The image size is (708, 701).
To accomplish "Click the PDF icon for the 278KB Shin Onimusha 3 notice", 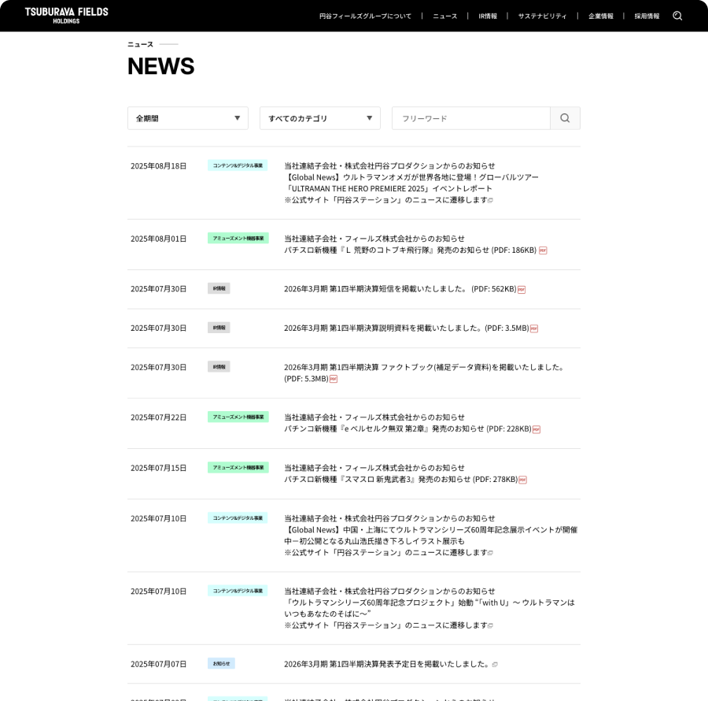I will pos(522,480).
